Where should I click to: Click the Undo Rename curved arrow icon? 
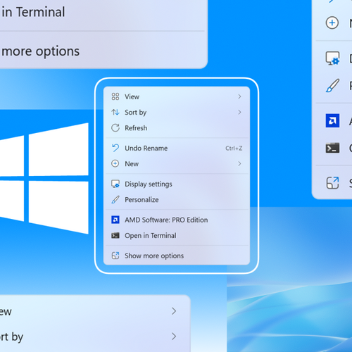115,148
